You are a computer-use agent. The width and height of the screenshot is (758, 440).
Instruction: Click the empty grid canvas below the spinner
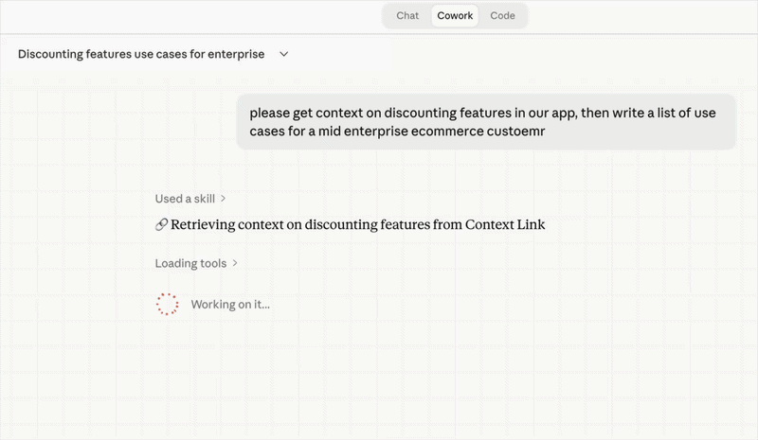coord(379,378)
